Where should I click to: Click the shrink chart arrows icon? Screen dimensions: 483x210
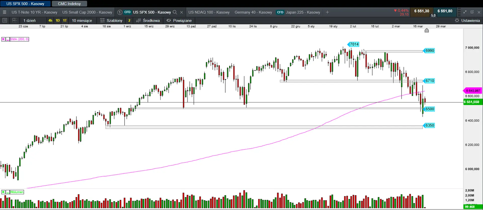pos(465,12)
